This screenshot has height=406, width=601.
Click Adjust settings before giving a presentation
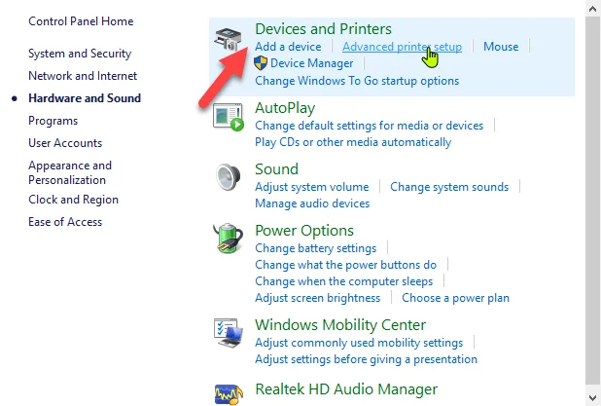[x=366, y=359]
